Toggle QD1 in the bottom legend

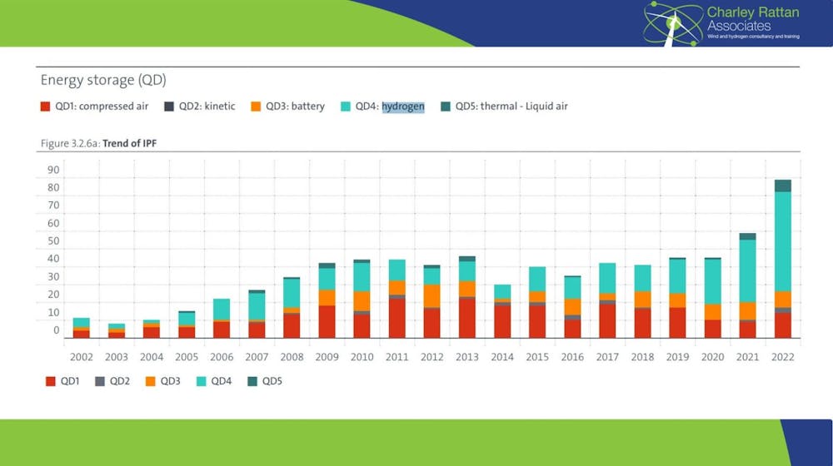pos(62,381)
